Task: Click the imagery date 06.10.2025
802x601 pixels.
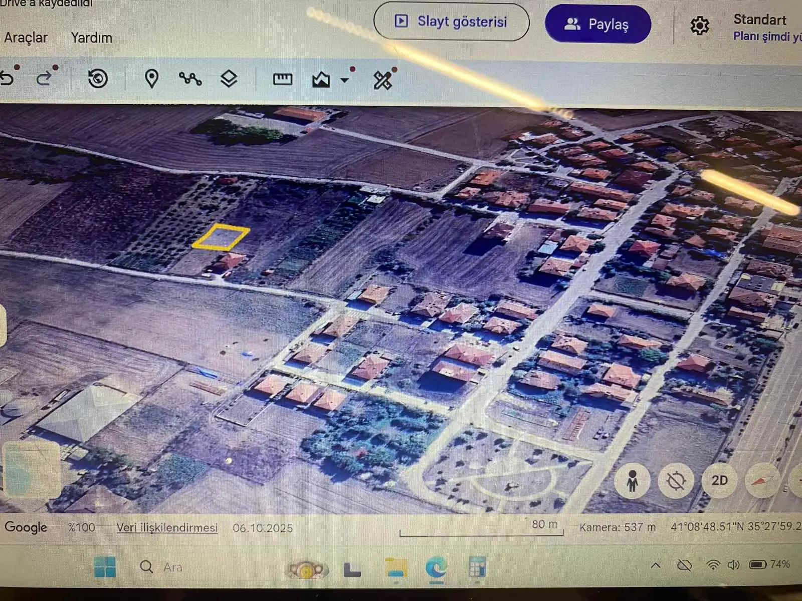Action: 263,528
